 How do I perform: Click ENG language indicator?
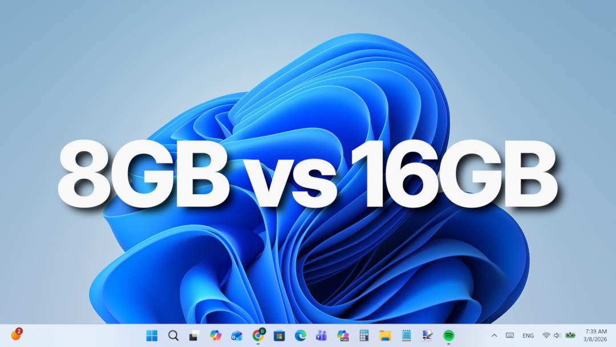tap(528, 336)
